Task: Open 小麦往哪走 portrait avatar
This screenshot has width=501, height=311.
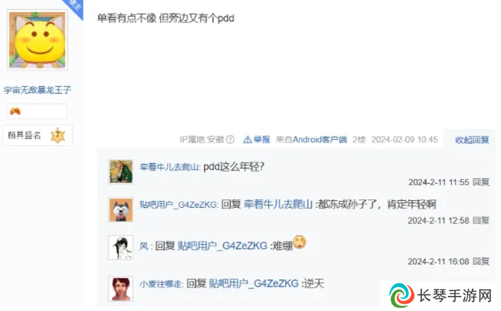Action: pos(120,289)
